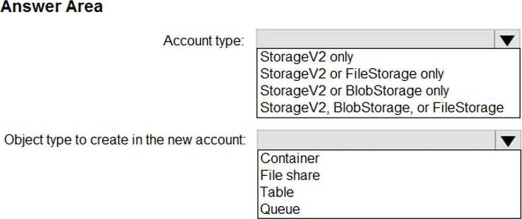Select the Queue option
522x219 pixels.
(280, 209)
